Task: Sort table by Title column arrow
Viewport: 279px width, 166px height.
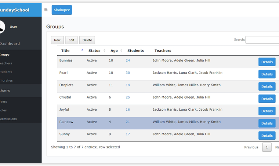Action: (x=82, y=50)
